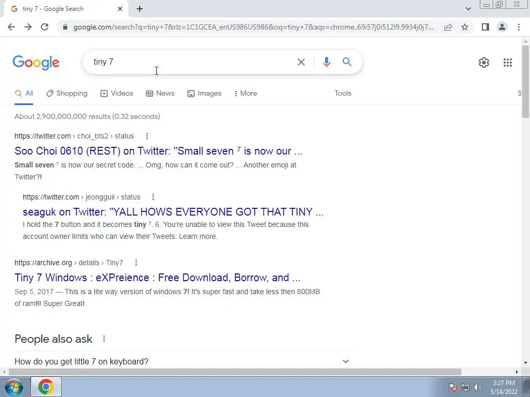Viewport: 530px width, 397px height.
Task: Reload the current page
Action: [x=45, y=27]
